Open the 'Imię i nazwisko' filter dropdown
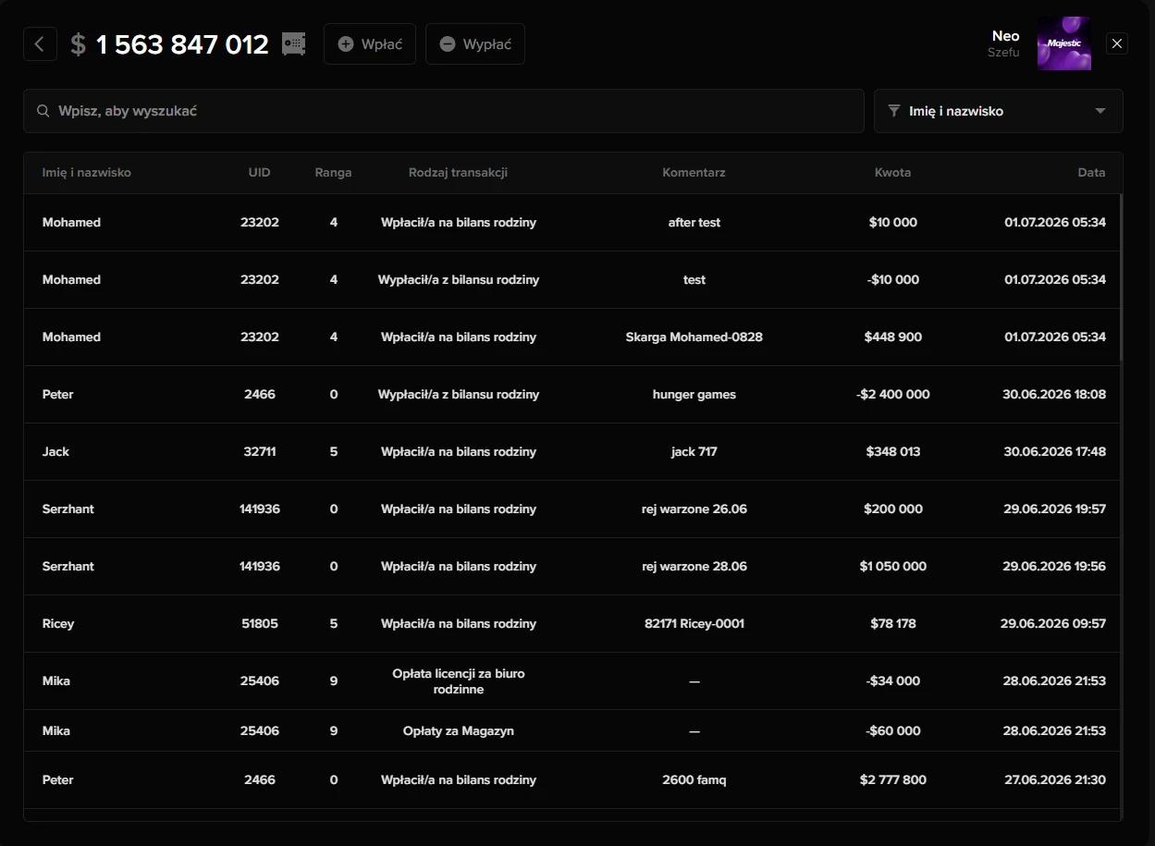This screenshot has width=1155, height=846. point(999,111)
